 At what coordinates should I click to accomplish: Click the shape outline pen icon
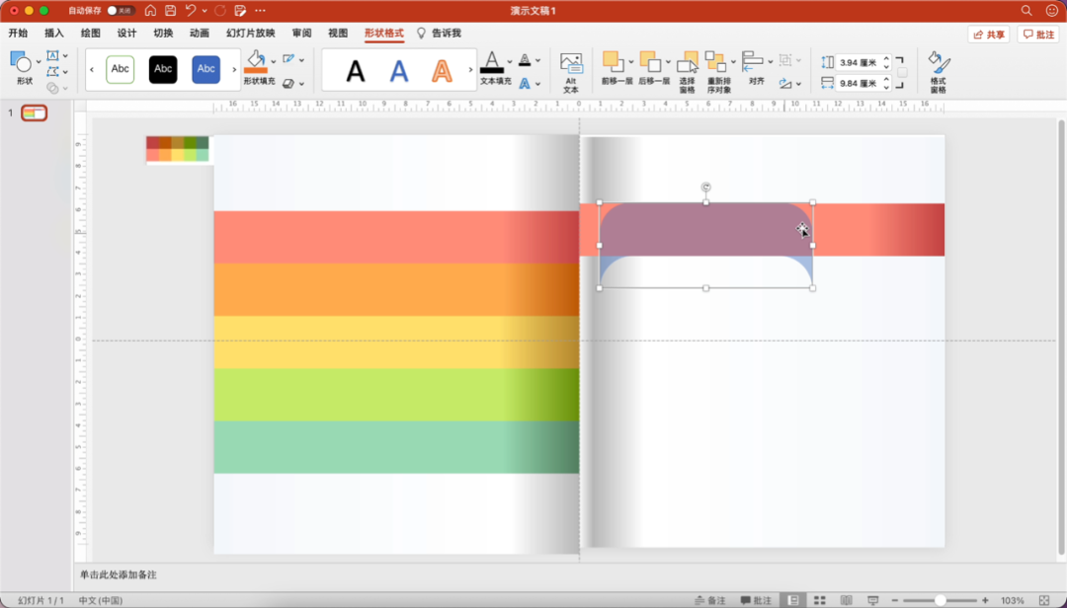(x=288, y=60)
